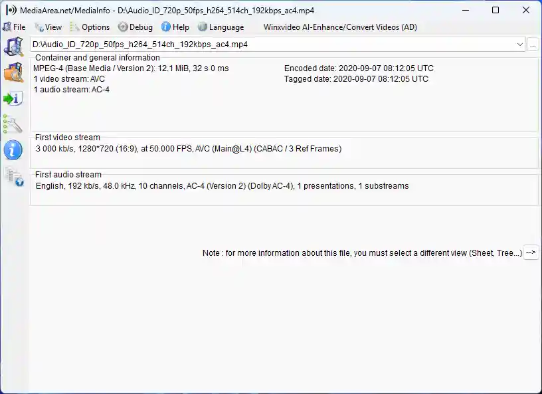Image resolution: width=542 pixels, height=394 pixels.
Task: Open the Language menu
Action: 221,27
